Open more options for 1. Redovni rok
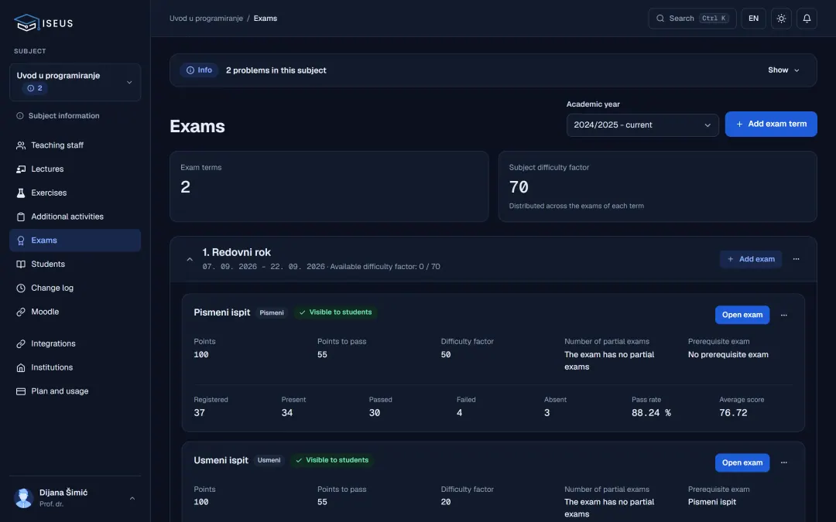 coord(796,259)
